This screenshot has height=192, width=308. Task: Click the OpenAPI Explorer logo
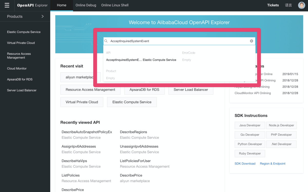coord(32,5)
